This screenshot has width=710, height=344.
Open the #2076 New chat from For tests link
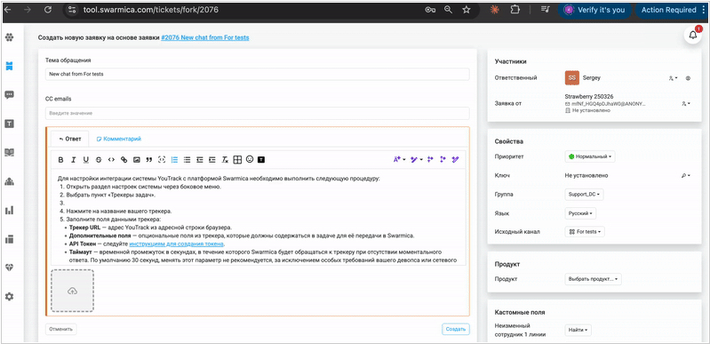[205, 37]
